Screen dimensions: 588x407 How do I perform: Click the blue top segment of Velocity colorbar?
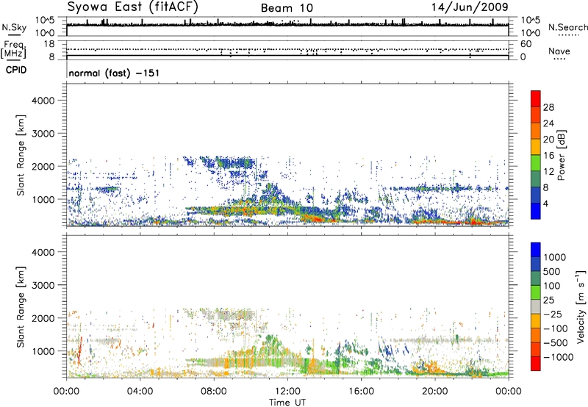click(536, 250)
